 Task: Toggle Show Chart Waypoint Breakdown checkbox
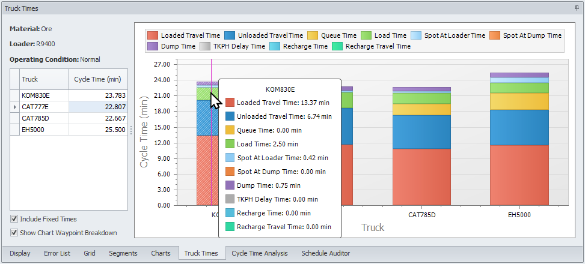(14, 233)
